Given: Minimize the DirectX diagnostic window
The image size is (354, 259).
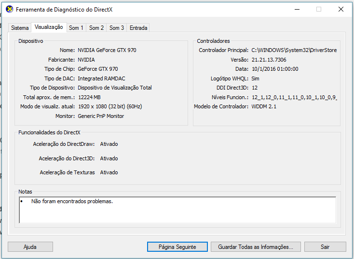Looking at the screenshot, I should tap(296, 9).
